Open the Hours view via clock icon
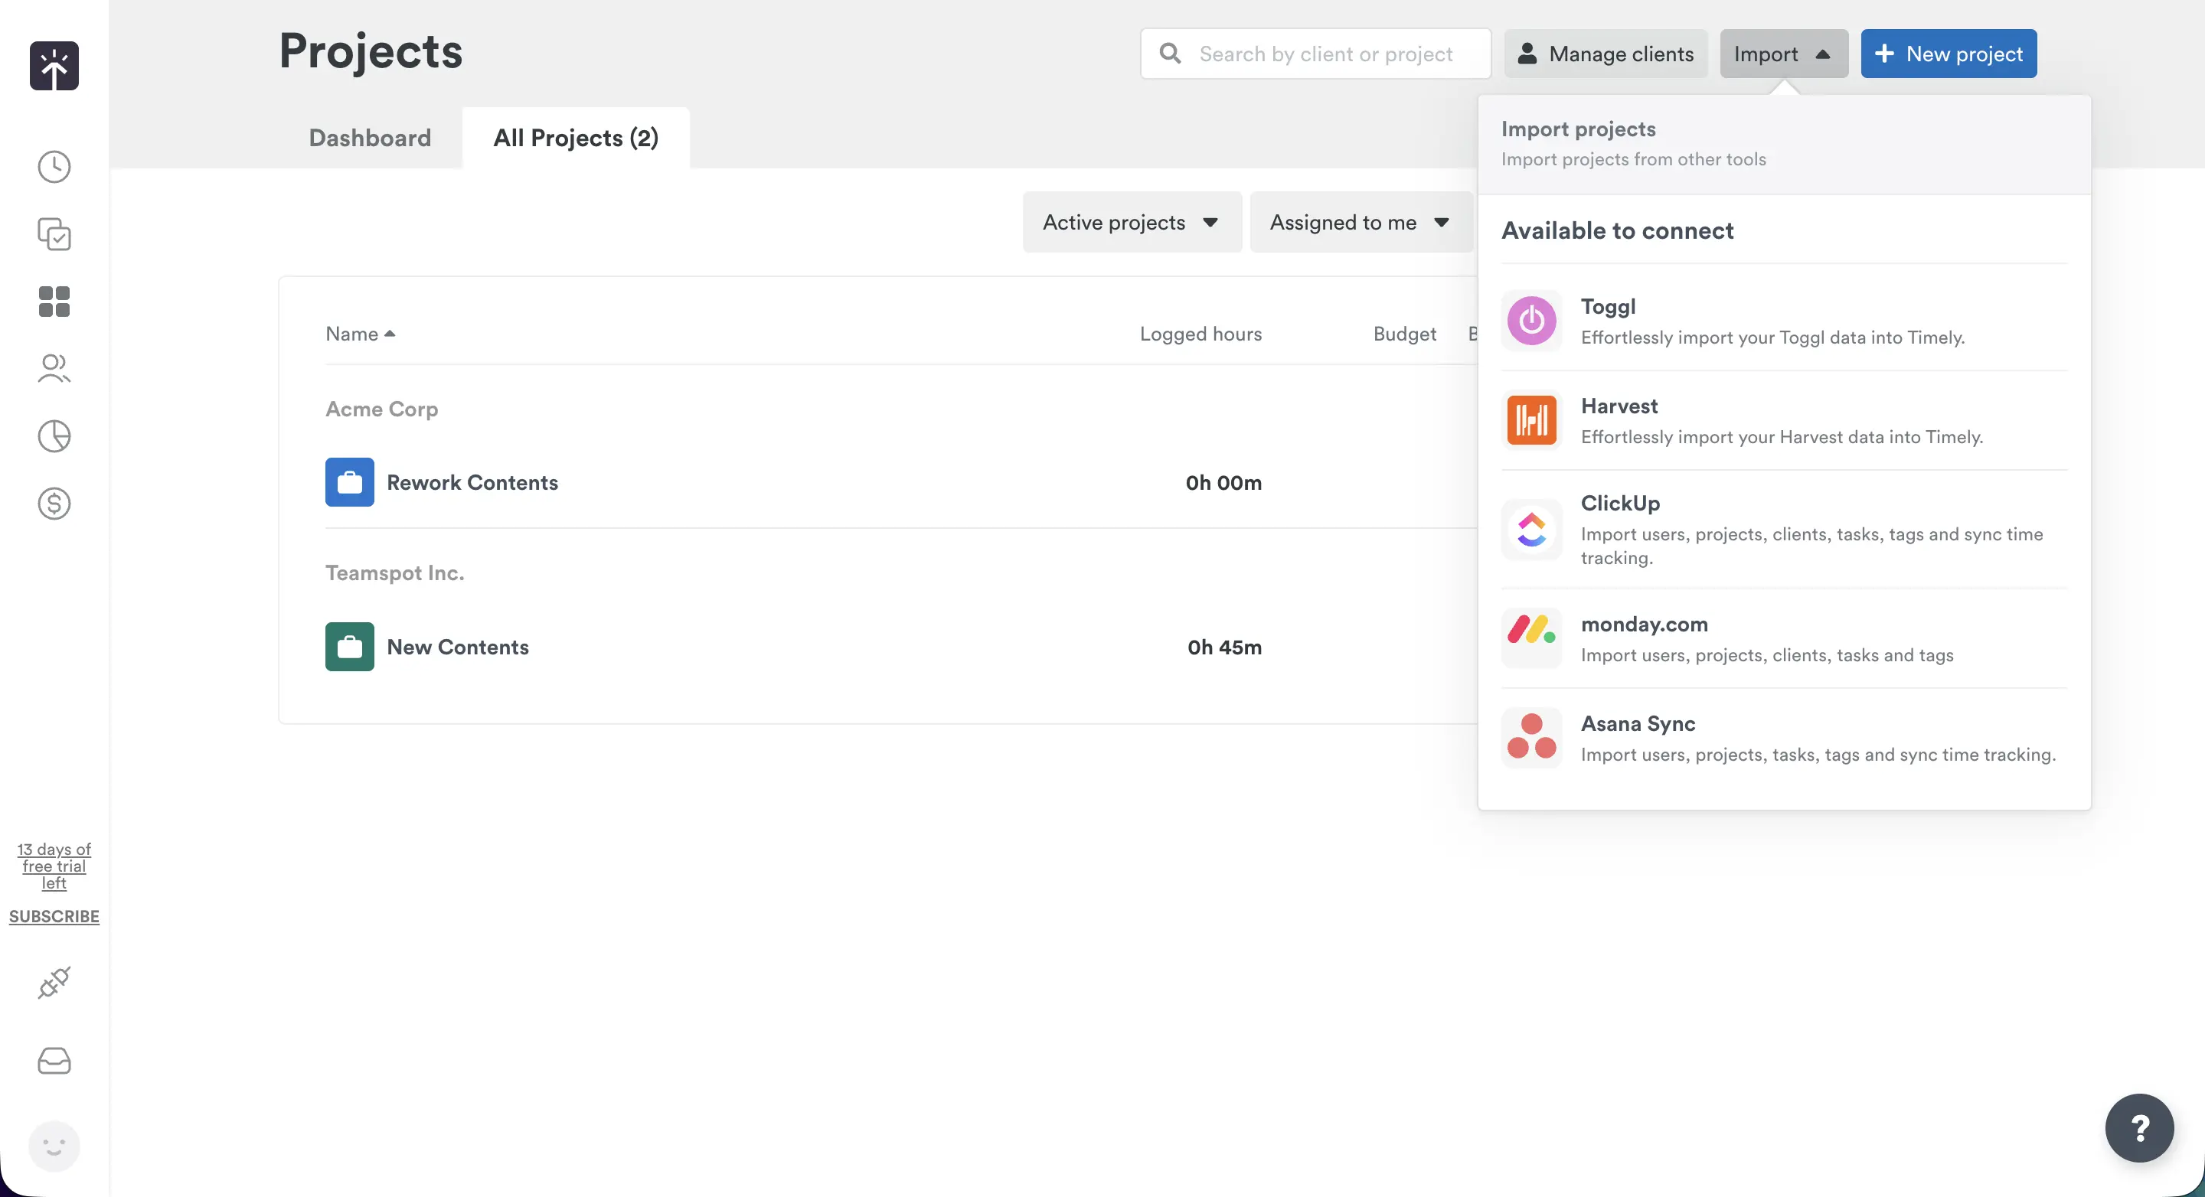The width and height of the screenshot is (2205, 1197). point(54,166)
